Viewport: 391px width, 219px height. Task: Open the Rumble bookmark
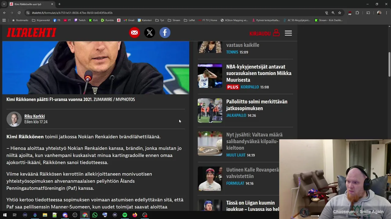[x=108, y=20]
